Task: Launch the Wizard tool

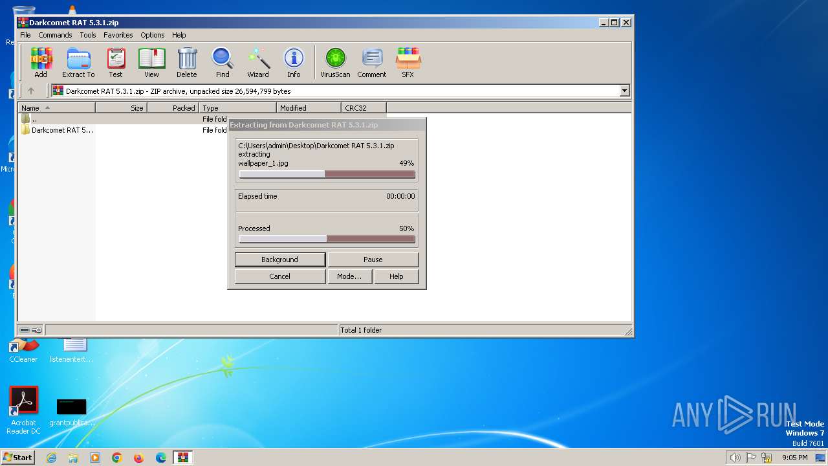Action: point(258,62)
